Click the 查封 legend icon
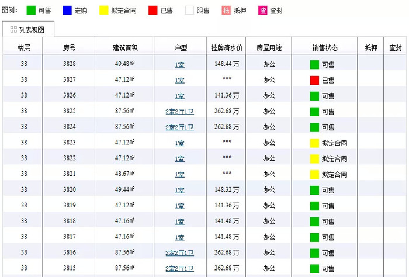The image size is (409, 277). [263, 11]
